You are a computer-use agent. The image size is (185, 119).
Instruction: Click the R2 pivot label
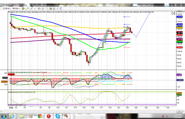coord(125,25)
